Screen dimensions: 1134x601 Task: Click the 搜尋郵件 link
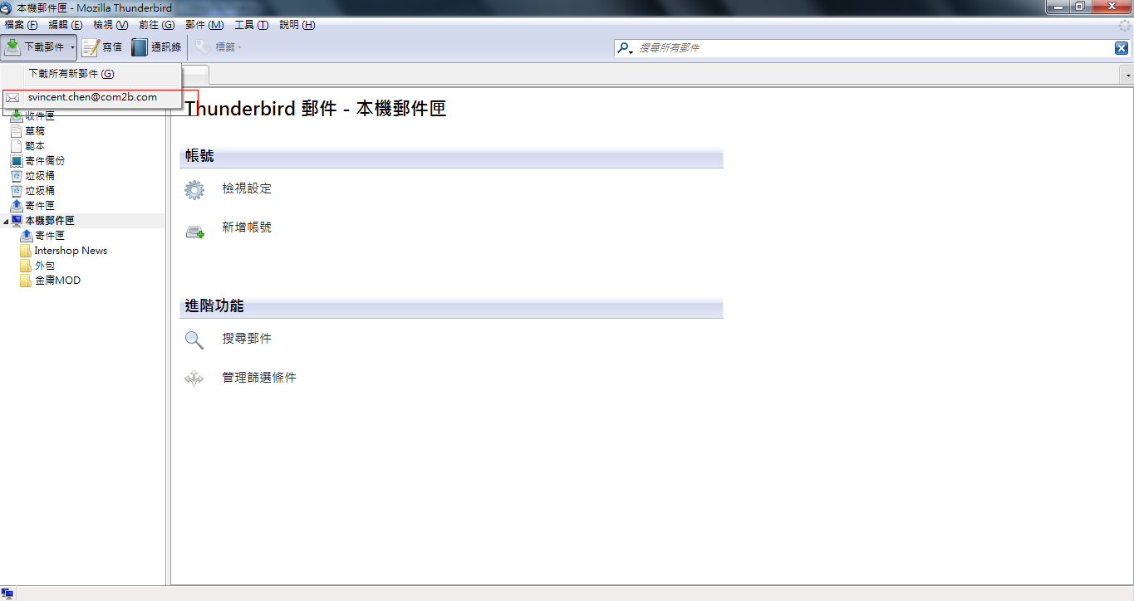click(247, 338)
